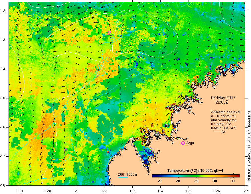
Task: Click longitude label 122 on the axis
Action: tap(104, 191)
